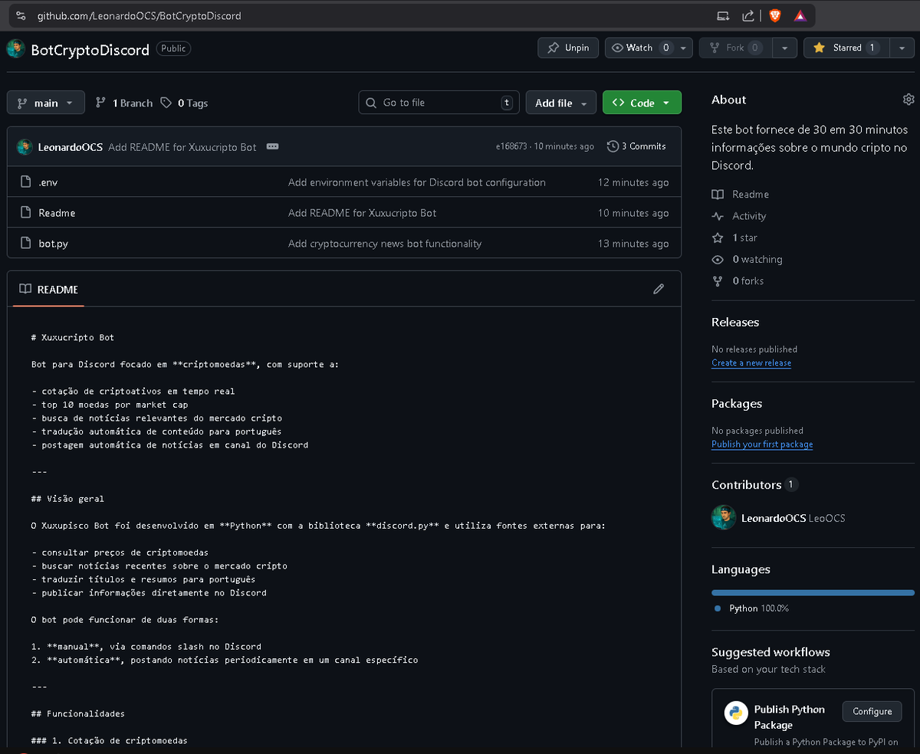Edit the README with pencil icon
The height and width of the screenshot is (754, 920).
point(659,289)
